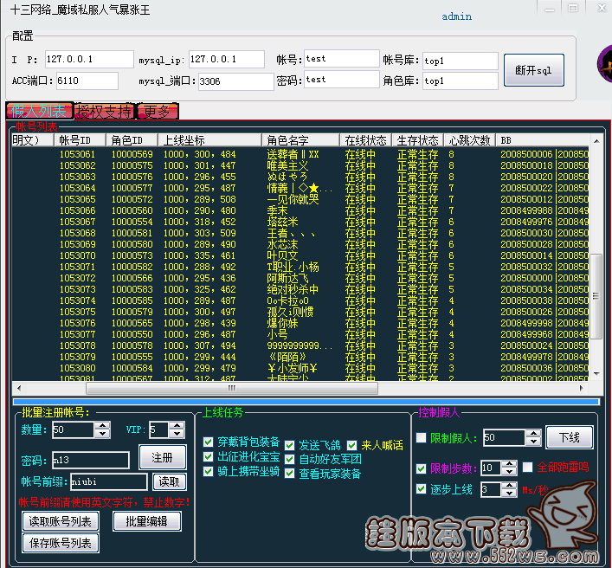Click the list's scroll down arrow
Screen dimensions: 612x568
(x=596, y=374)
